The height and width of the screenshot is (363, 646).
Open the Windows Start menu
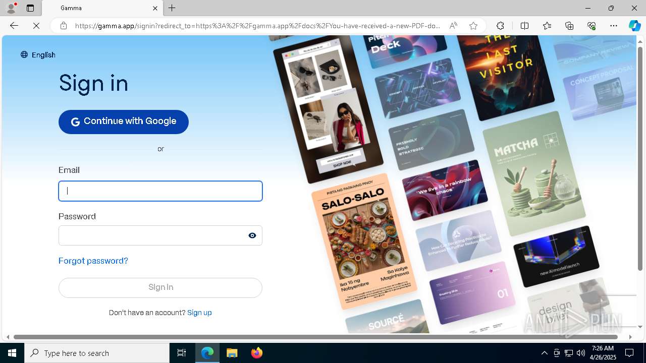12,353
